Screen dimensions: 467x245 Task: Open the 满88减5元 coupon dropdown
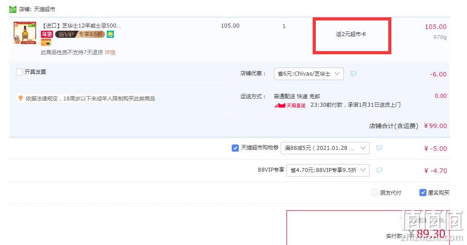pos(325,148)
